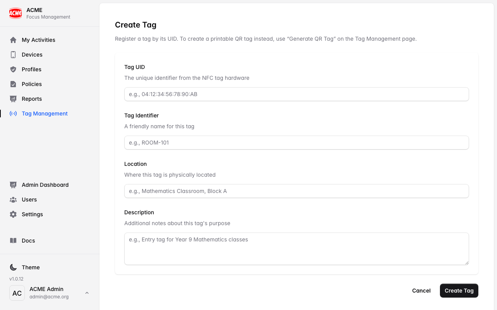This screenshot has height=310, width=497.
Task: Select Tag Management broadcast icon
Action: (x=13, y=114)
